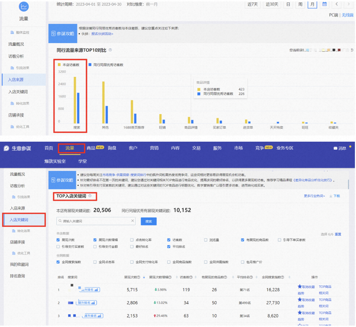Open the 市场 top navigation tab

pos(238,148)
